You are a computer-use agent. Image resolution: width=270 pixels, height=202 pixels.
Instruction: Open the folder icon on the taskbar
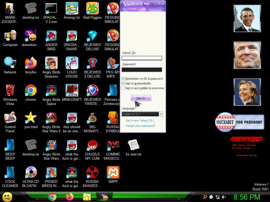[x=87, y=197]
